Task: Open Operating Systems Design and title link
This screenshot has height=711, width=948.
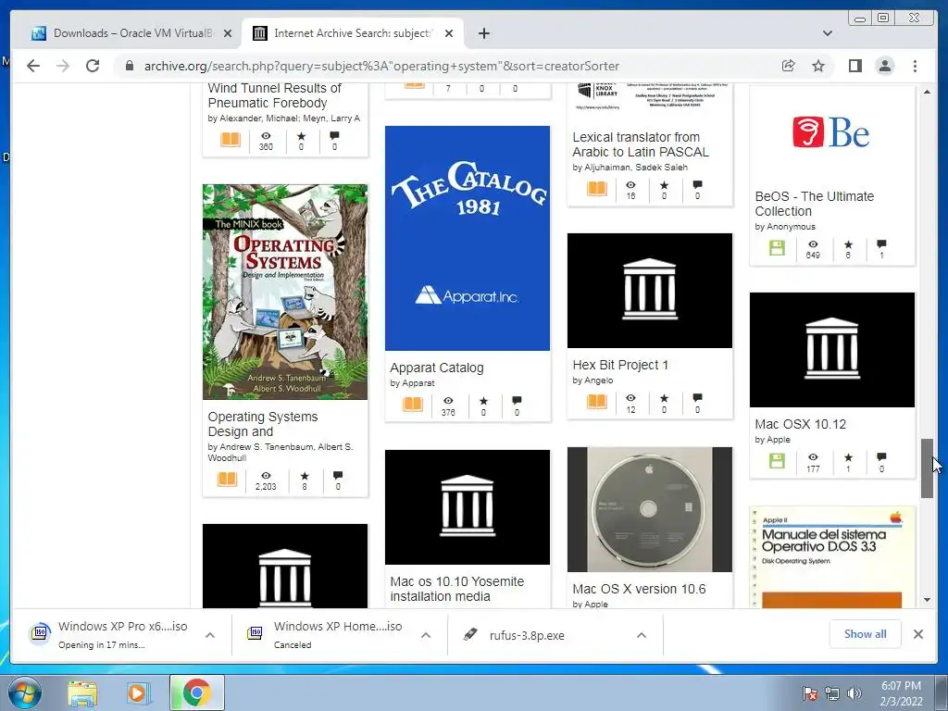Action: coord(262,424)
